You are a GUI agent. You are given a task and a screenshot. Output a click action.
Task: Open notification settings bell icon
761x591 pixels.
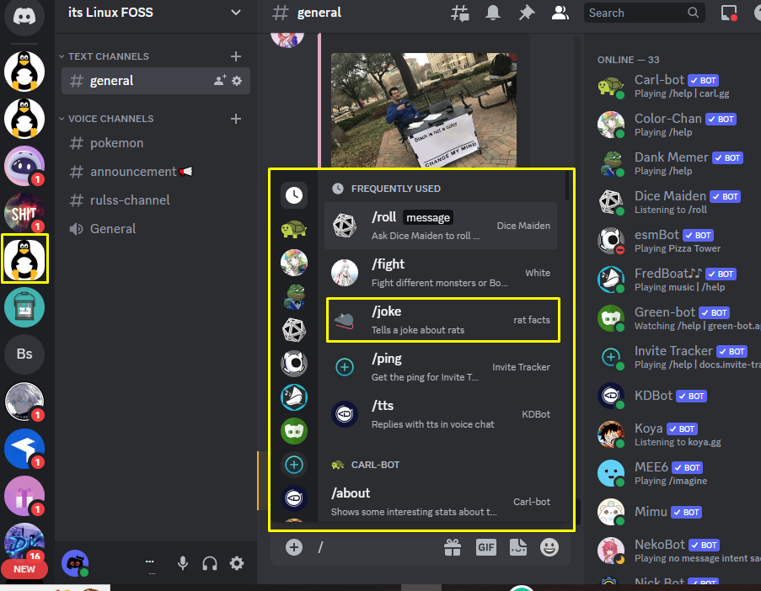493,13
